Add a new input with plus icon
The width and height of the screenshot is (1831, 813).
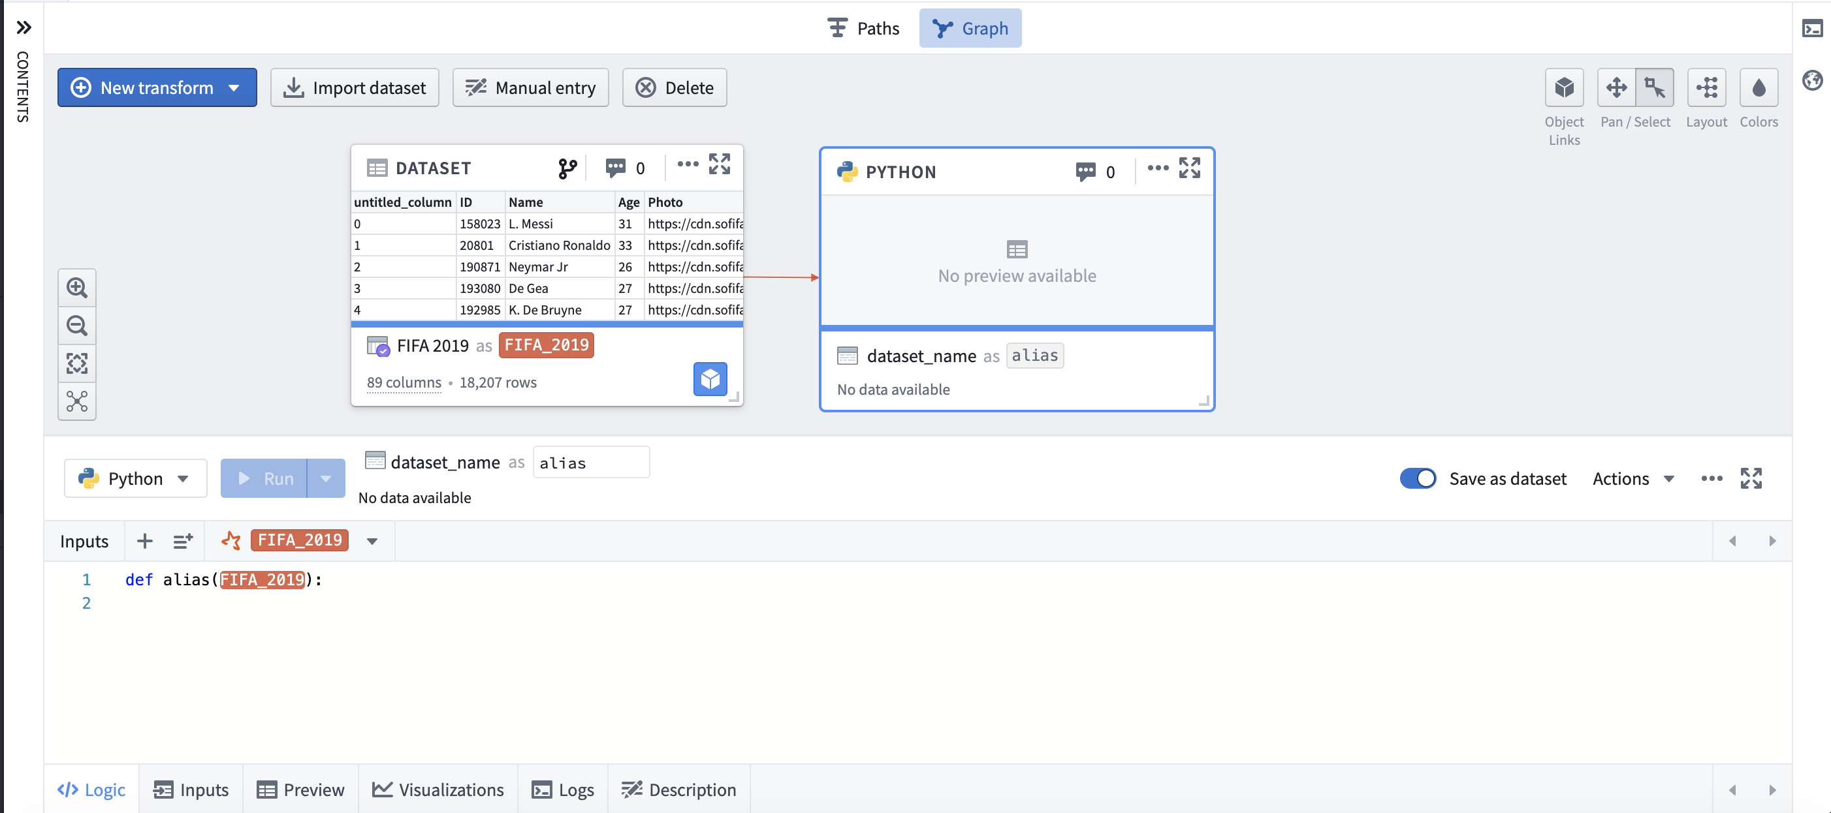click(x=144, y=541)
